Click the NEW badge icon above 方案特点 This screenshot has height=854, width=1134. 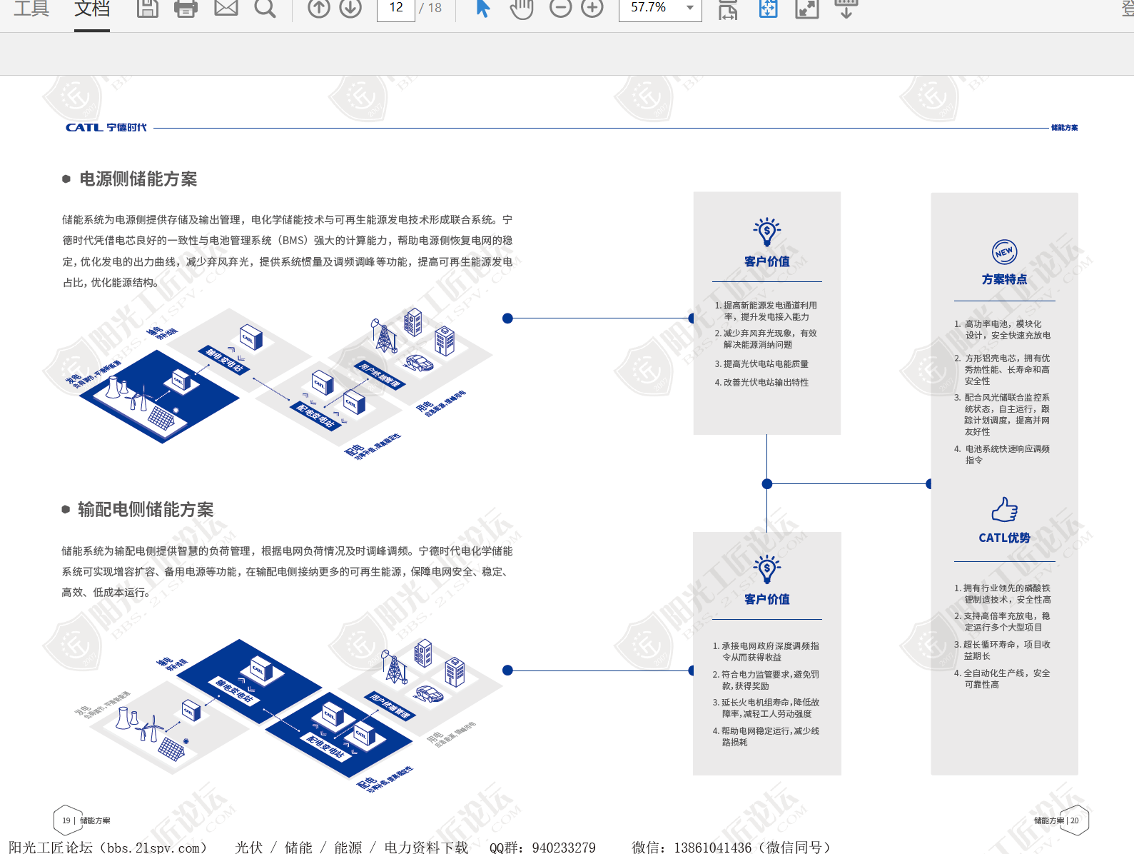pyautogui.click(x=1005, y=252)
